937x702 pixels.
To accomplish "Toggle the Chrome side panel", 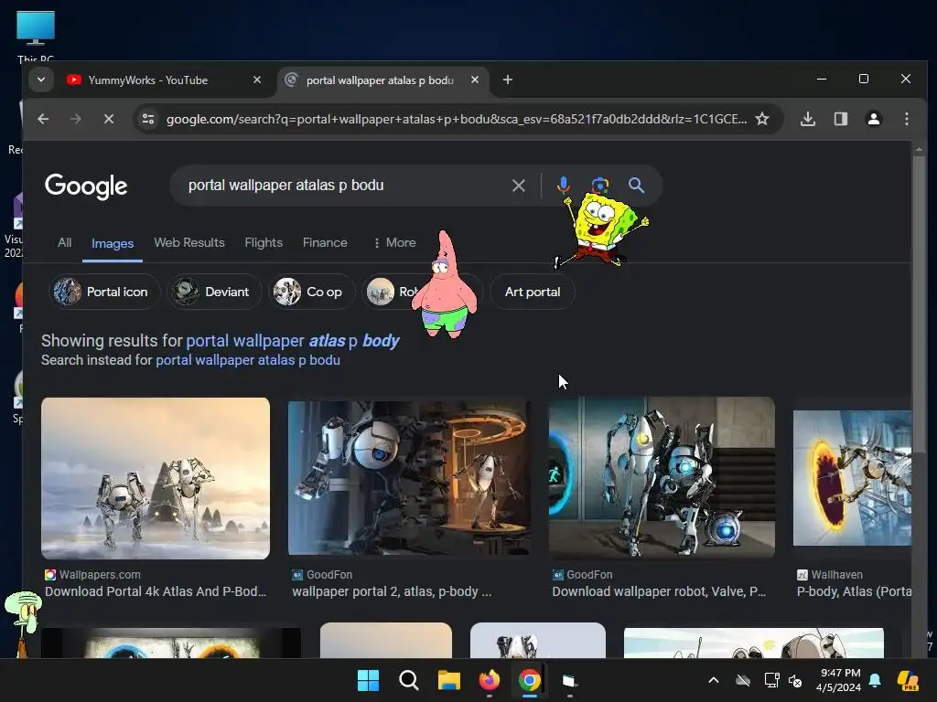I will 841,119.
